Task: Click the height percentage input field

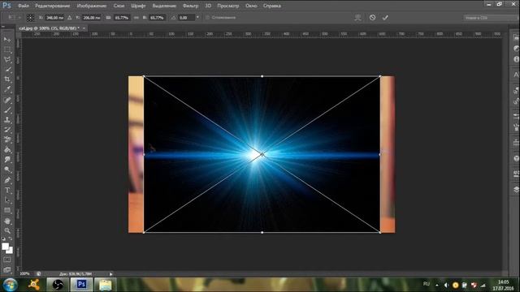Action: tap(157, 18)
